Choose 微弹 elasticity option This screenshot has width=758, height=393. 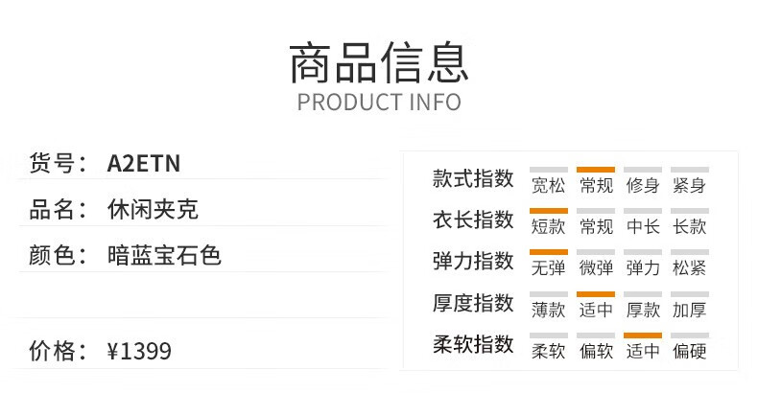point(596,267)
